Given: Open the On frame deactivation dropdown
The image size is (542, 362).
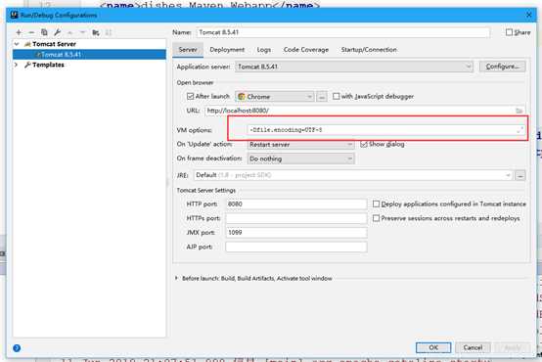Looking at the screenshot, I should click(300, 158).
